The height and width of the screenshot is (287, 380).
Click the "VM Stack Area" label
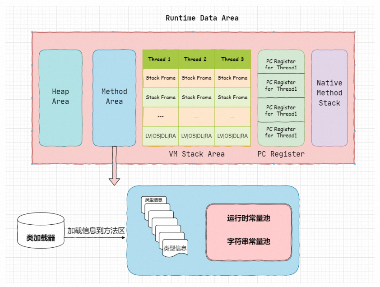click(x=197, y=154)
